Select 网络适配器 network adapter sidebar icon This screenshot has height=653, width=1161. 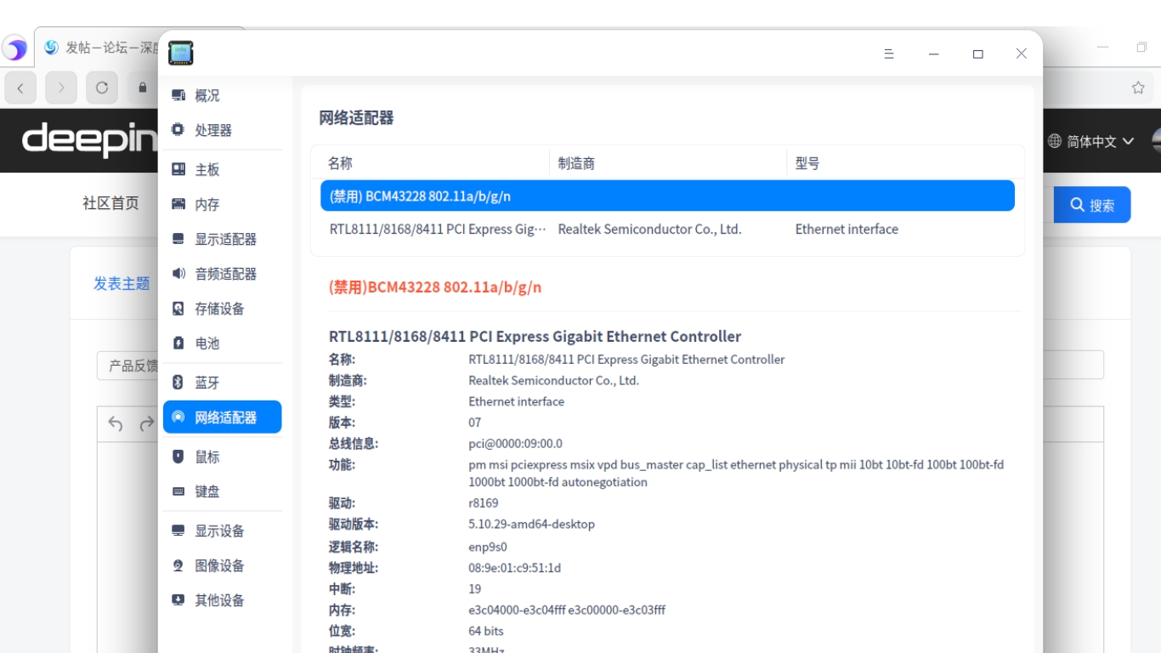178,417
